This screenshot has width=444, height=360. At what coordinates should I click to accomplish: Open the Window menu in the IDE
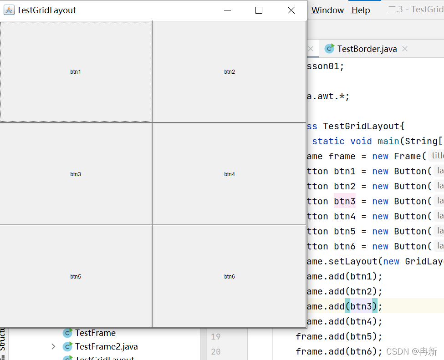327,10
